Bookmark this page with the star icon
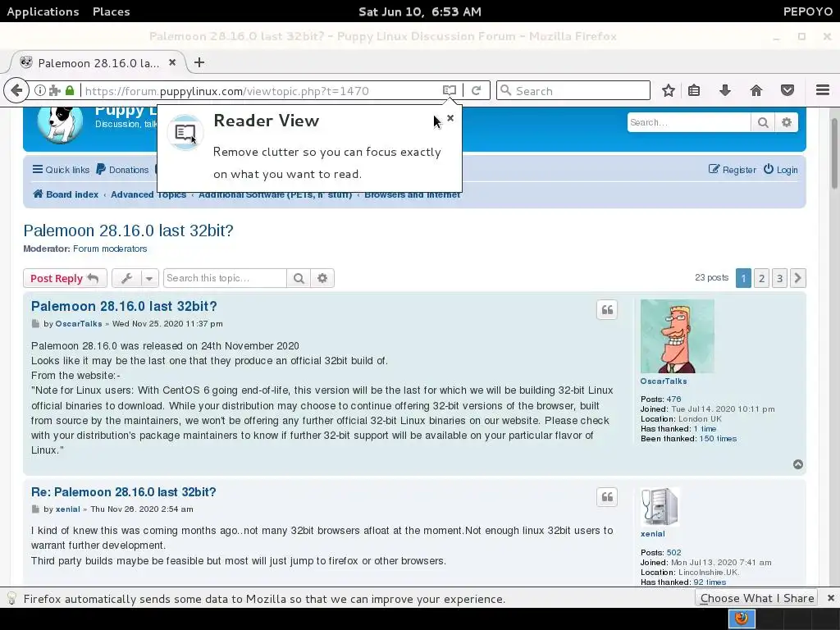 pos(668,90)
